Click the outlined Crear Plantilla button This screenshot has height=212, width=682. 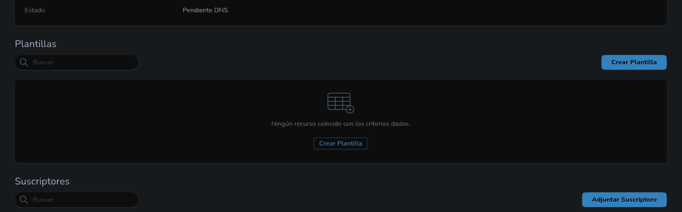pyautogui.click(x=341, y=144)
